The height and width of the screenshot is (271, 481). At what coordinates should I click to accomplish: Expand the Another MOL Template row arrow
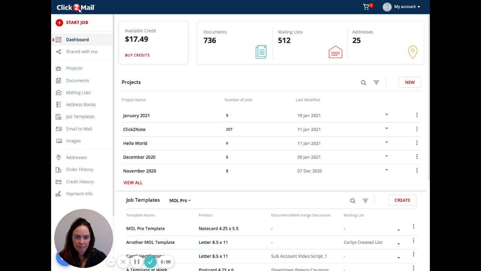tap(398, 244)
